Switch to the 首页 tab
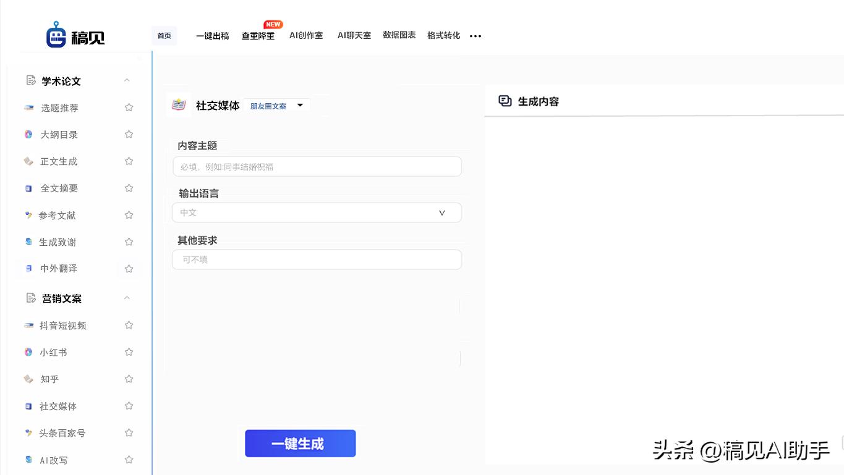 [164, 35]
